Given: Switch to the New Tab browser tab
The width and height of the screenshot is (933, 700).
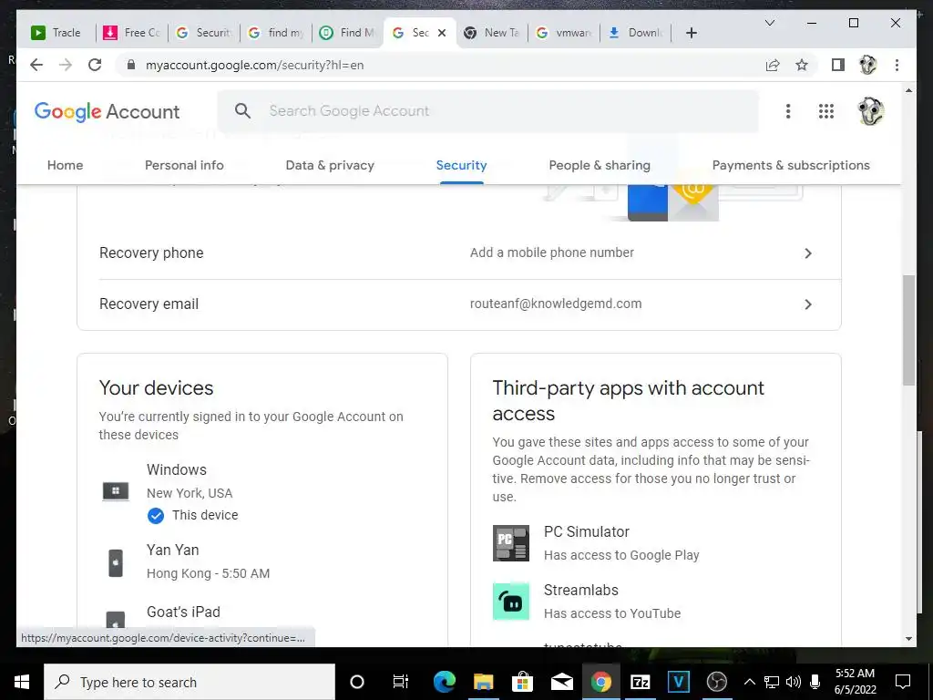Looking at the screenshot, I should pos(493,33).
